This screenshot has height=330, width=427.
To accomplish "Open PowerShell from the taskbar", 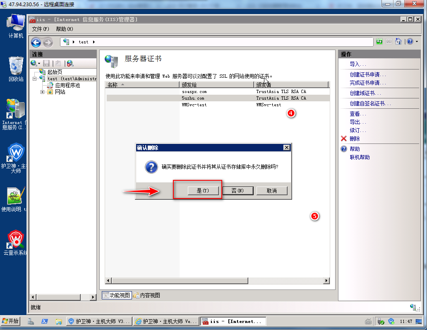I will point(45,321).
